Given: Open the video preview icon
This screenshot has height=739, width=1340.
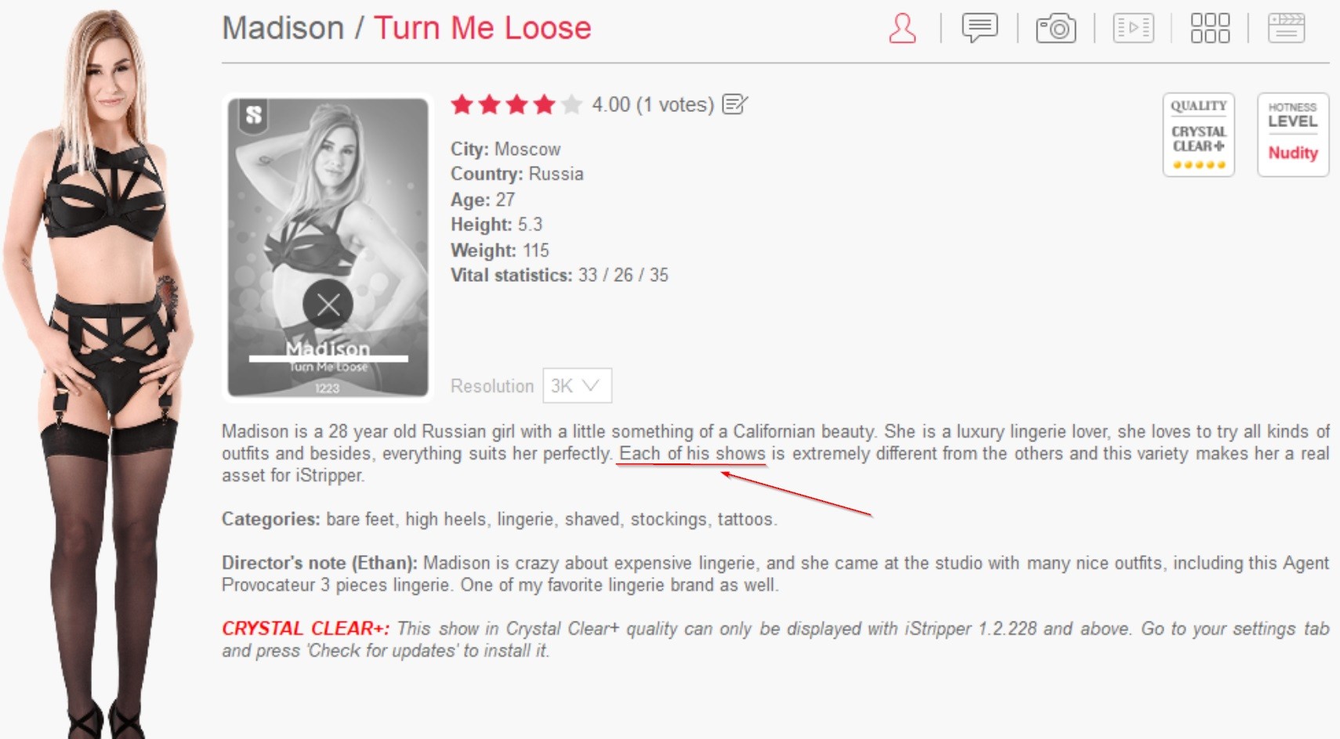Looking at the screenshot, I should point(1133,28).
